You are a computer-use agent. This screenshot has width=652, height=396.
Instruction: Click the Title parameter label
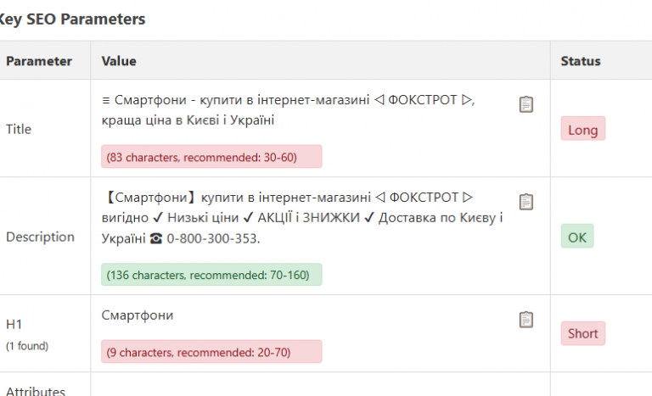coord(19,129)
